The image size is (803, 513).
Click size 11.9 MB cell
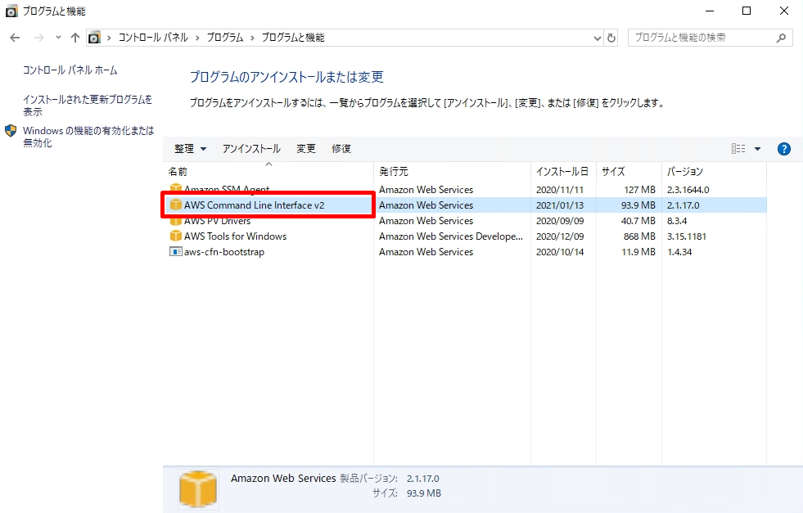tap(638, 252)
